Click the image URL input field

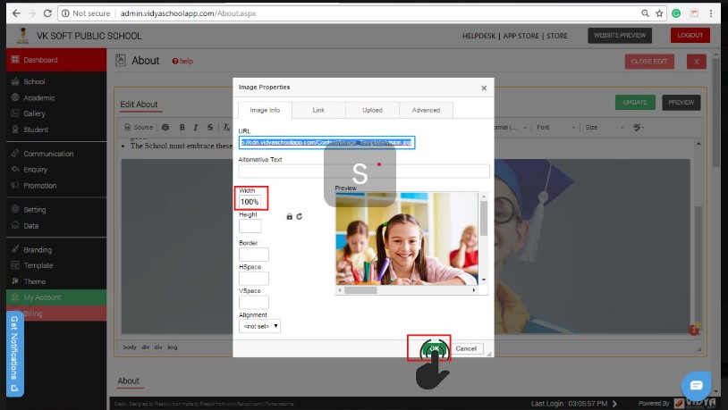[326, 142]
